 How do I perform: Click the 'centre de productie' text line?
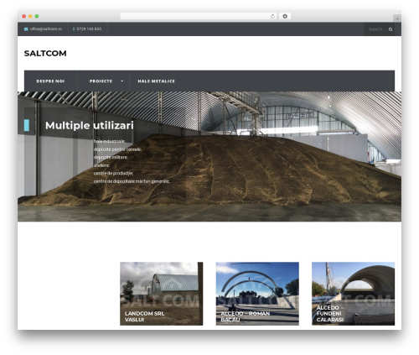coord(113,174)
